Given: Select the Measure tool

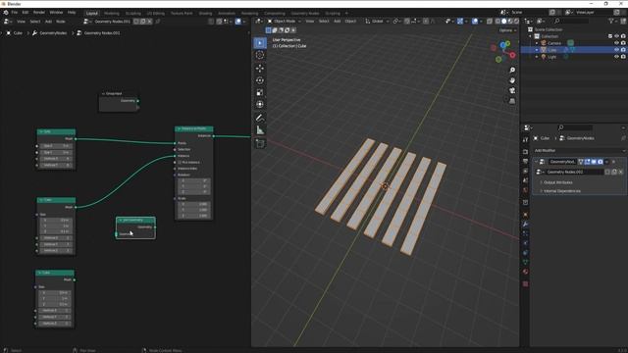Looking at the screenshot, I should pos(260,130).
